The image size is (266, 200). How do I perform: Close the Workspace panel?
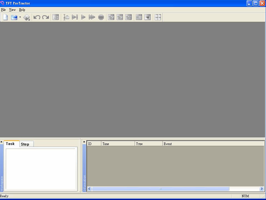coord(1,142)
